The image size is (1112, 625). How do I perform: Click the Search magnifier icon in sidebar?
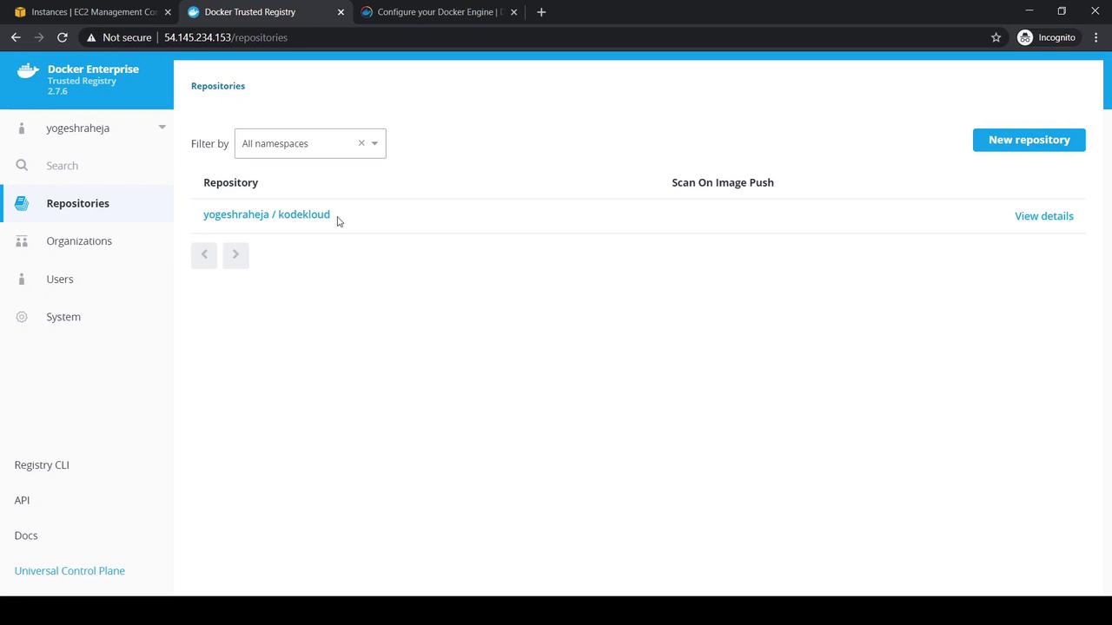coord(22,165)
